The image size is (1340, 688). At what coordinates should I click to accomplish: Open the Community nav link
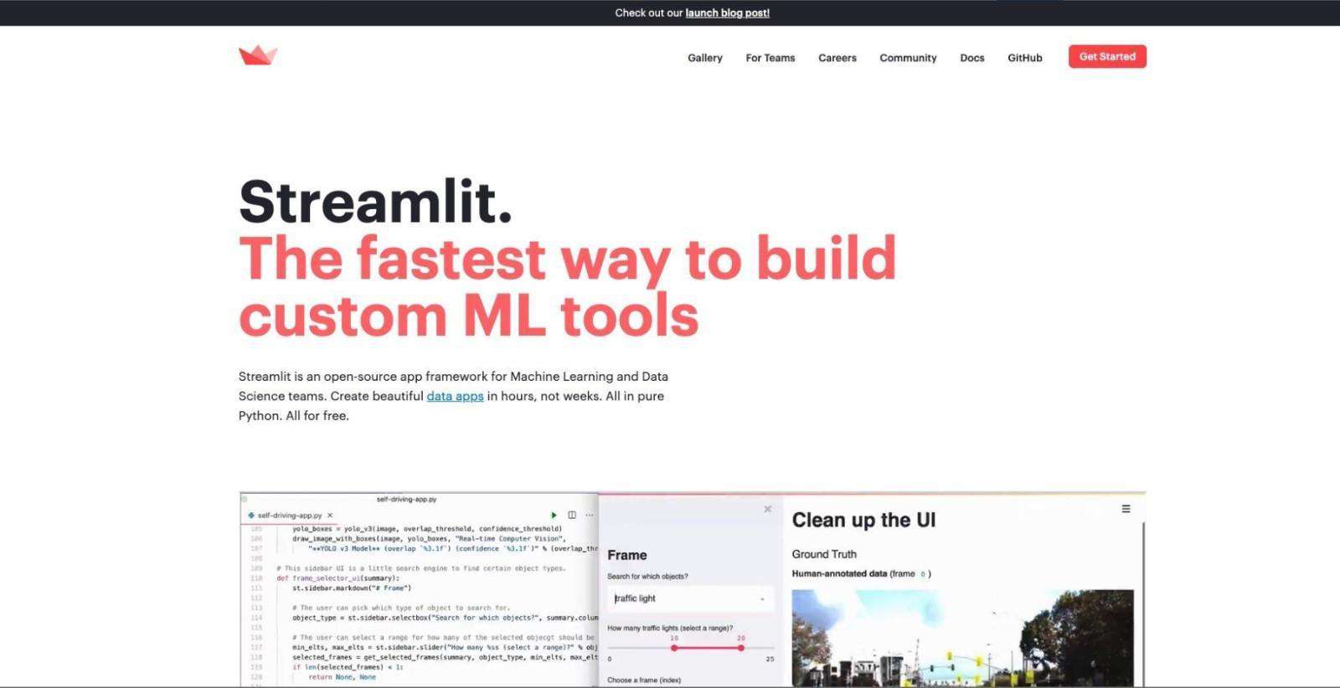pos(908,58)
